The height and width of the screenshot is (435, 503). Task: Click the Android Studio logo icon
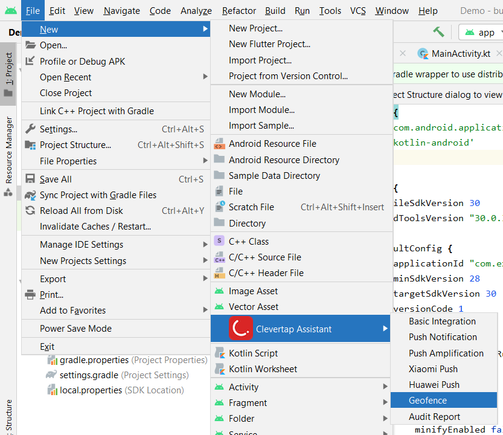(x=11, y=11)
